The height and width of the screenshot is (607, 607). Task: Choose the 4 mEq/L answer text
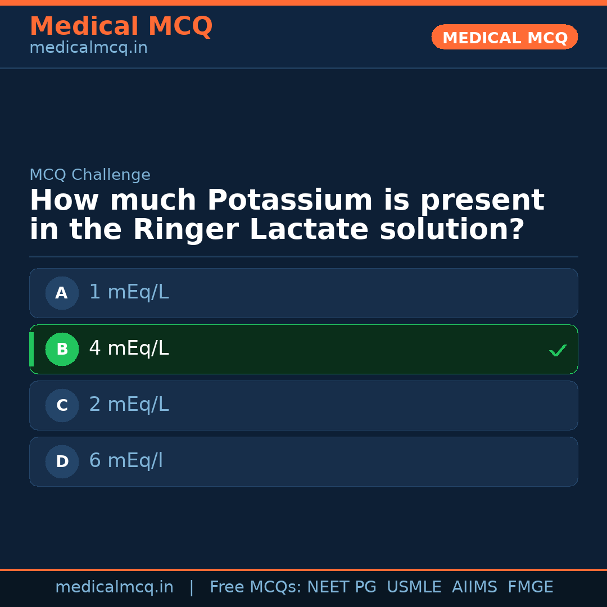point(129,348)
